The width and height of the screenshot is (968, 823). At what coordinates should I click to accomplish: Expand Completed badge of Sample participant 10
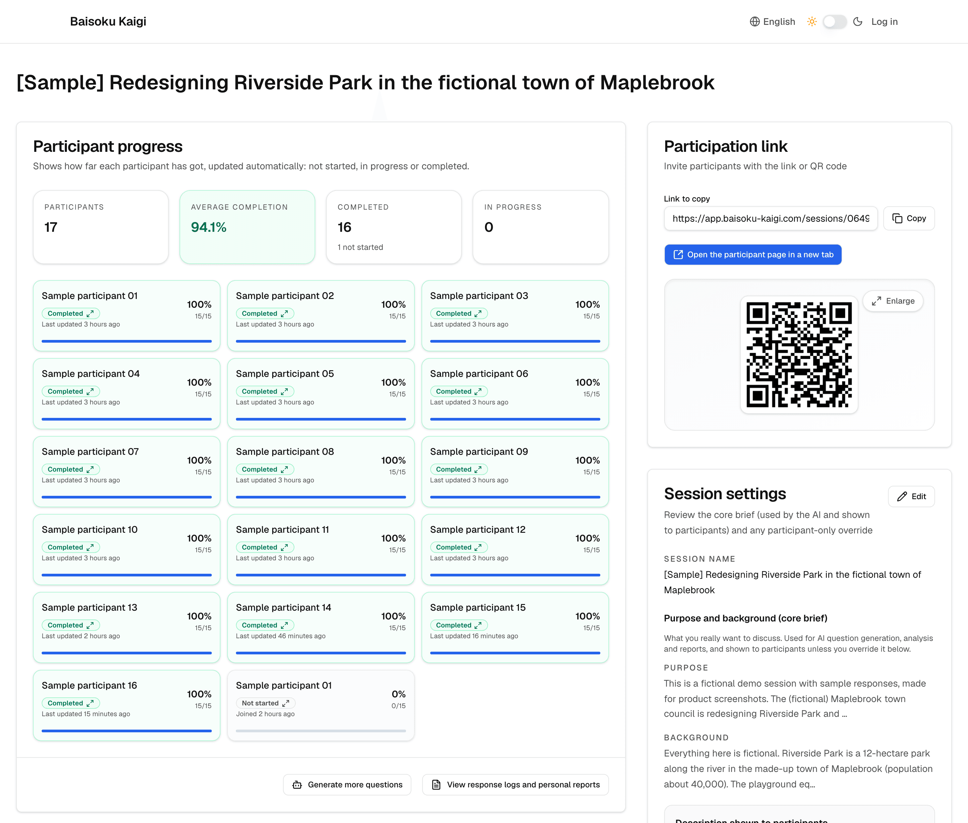(x=71, y=547)
